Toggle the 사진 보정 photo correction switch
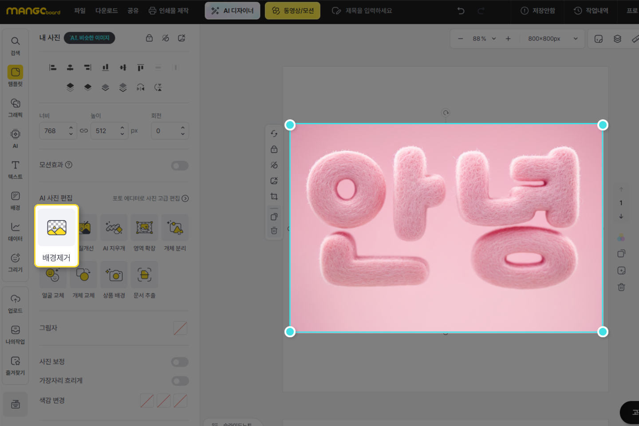Image resolution: width=639 pixels, height=426 pixels. (x=180, y=362)
